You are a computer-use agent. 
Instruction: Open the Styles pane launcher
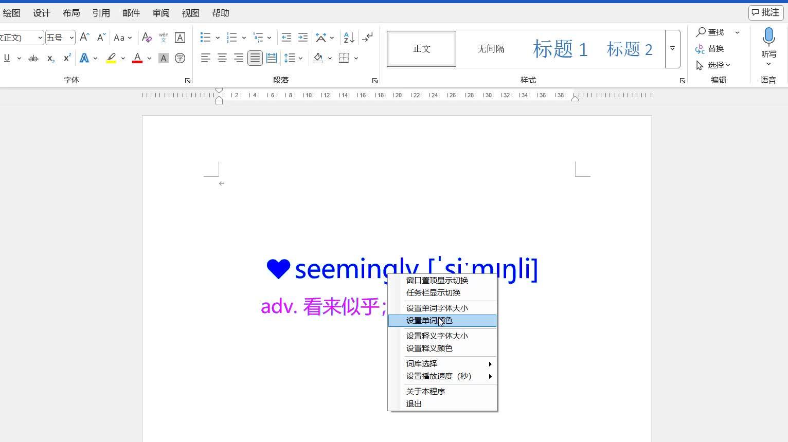click(x=683, y=81)
